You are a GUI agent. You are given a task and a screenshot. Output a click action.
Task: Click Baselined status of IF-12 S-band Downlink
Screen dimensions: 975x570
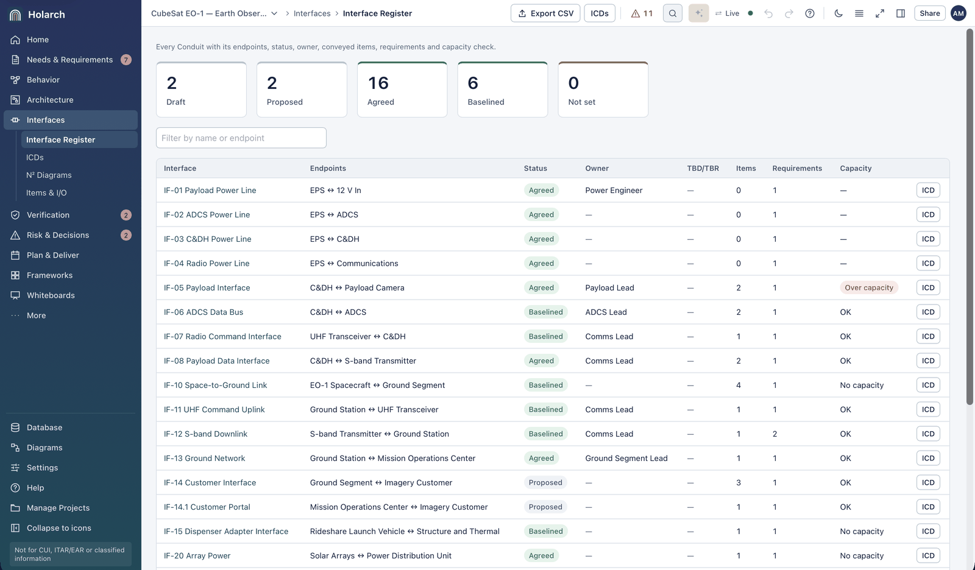[546, 434]
